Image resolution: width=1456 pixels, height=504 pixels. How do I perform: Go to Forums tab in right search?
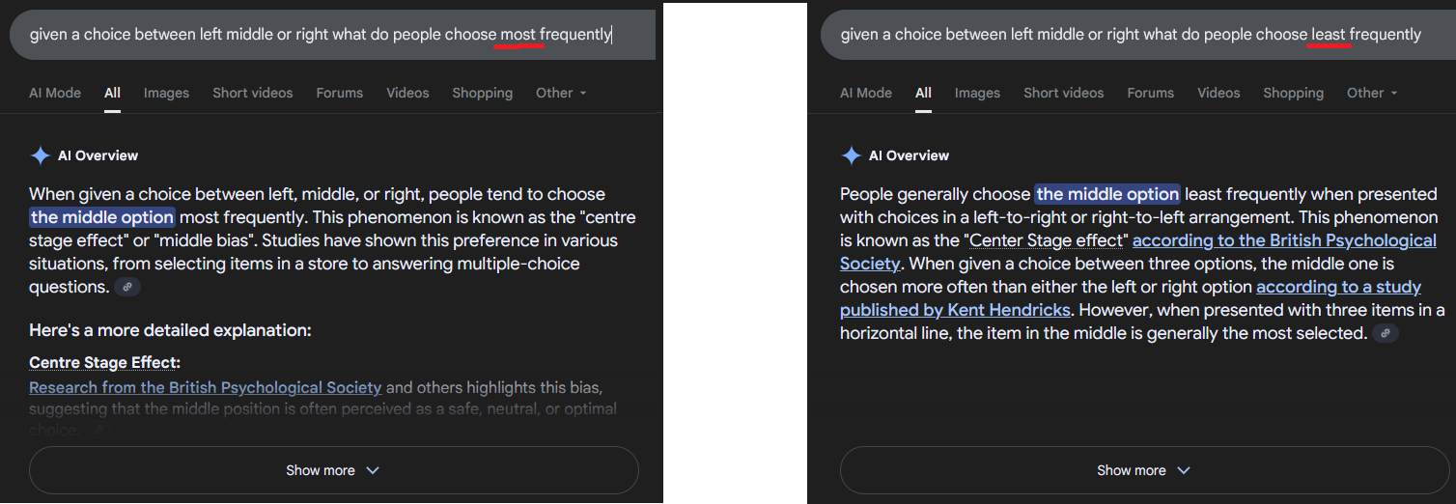coord(1151,93)
